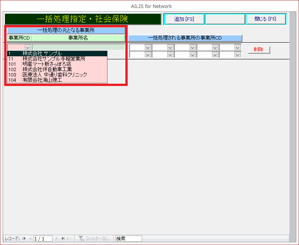Viewport: 299px width, 245px height.
Task: Click previous record arrow in navigation bar
Action: pos(30,239)
